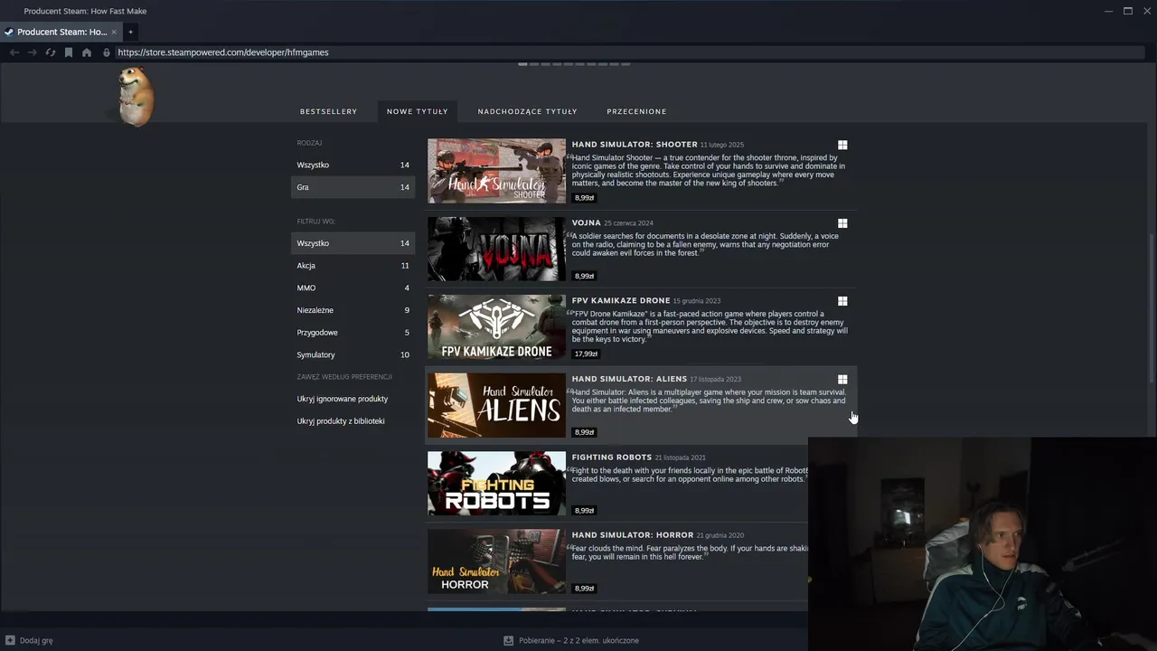1157x651 pixels.
Task: Click 25 czerwca 2024 release date
Action: pyautogui.click(x=628, y=223)
